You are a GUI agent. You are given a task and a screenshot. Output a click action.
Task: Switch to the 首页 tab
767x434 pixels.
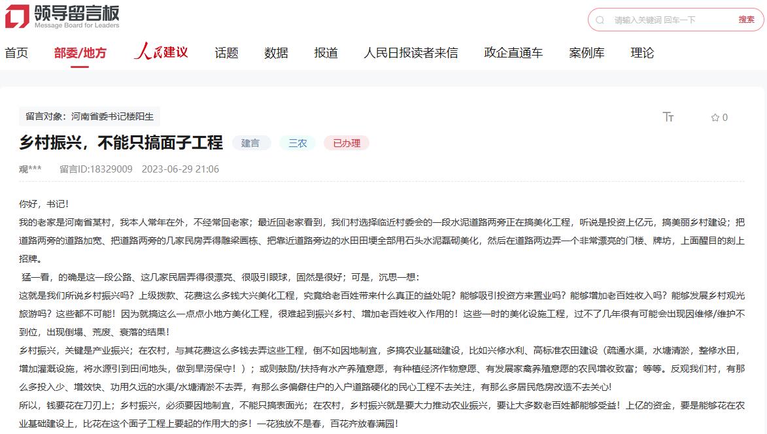[x=17, y=52]
